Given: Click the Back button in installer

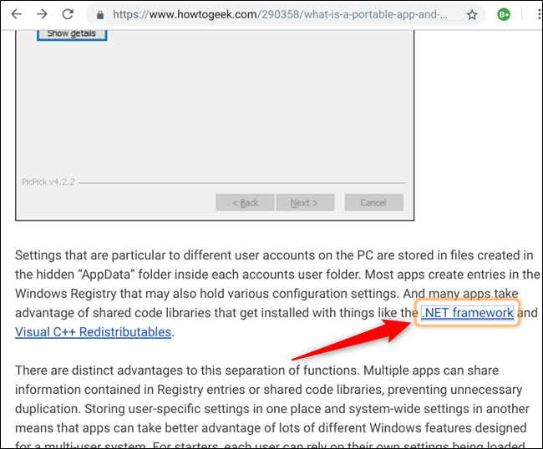Looking at the screenshot, I should (x=245, y=202).
